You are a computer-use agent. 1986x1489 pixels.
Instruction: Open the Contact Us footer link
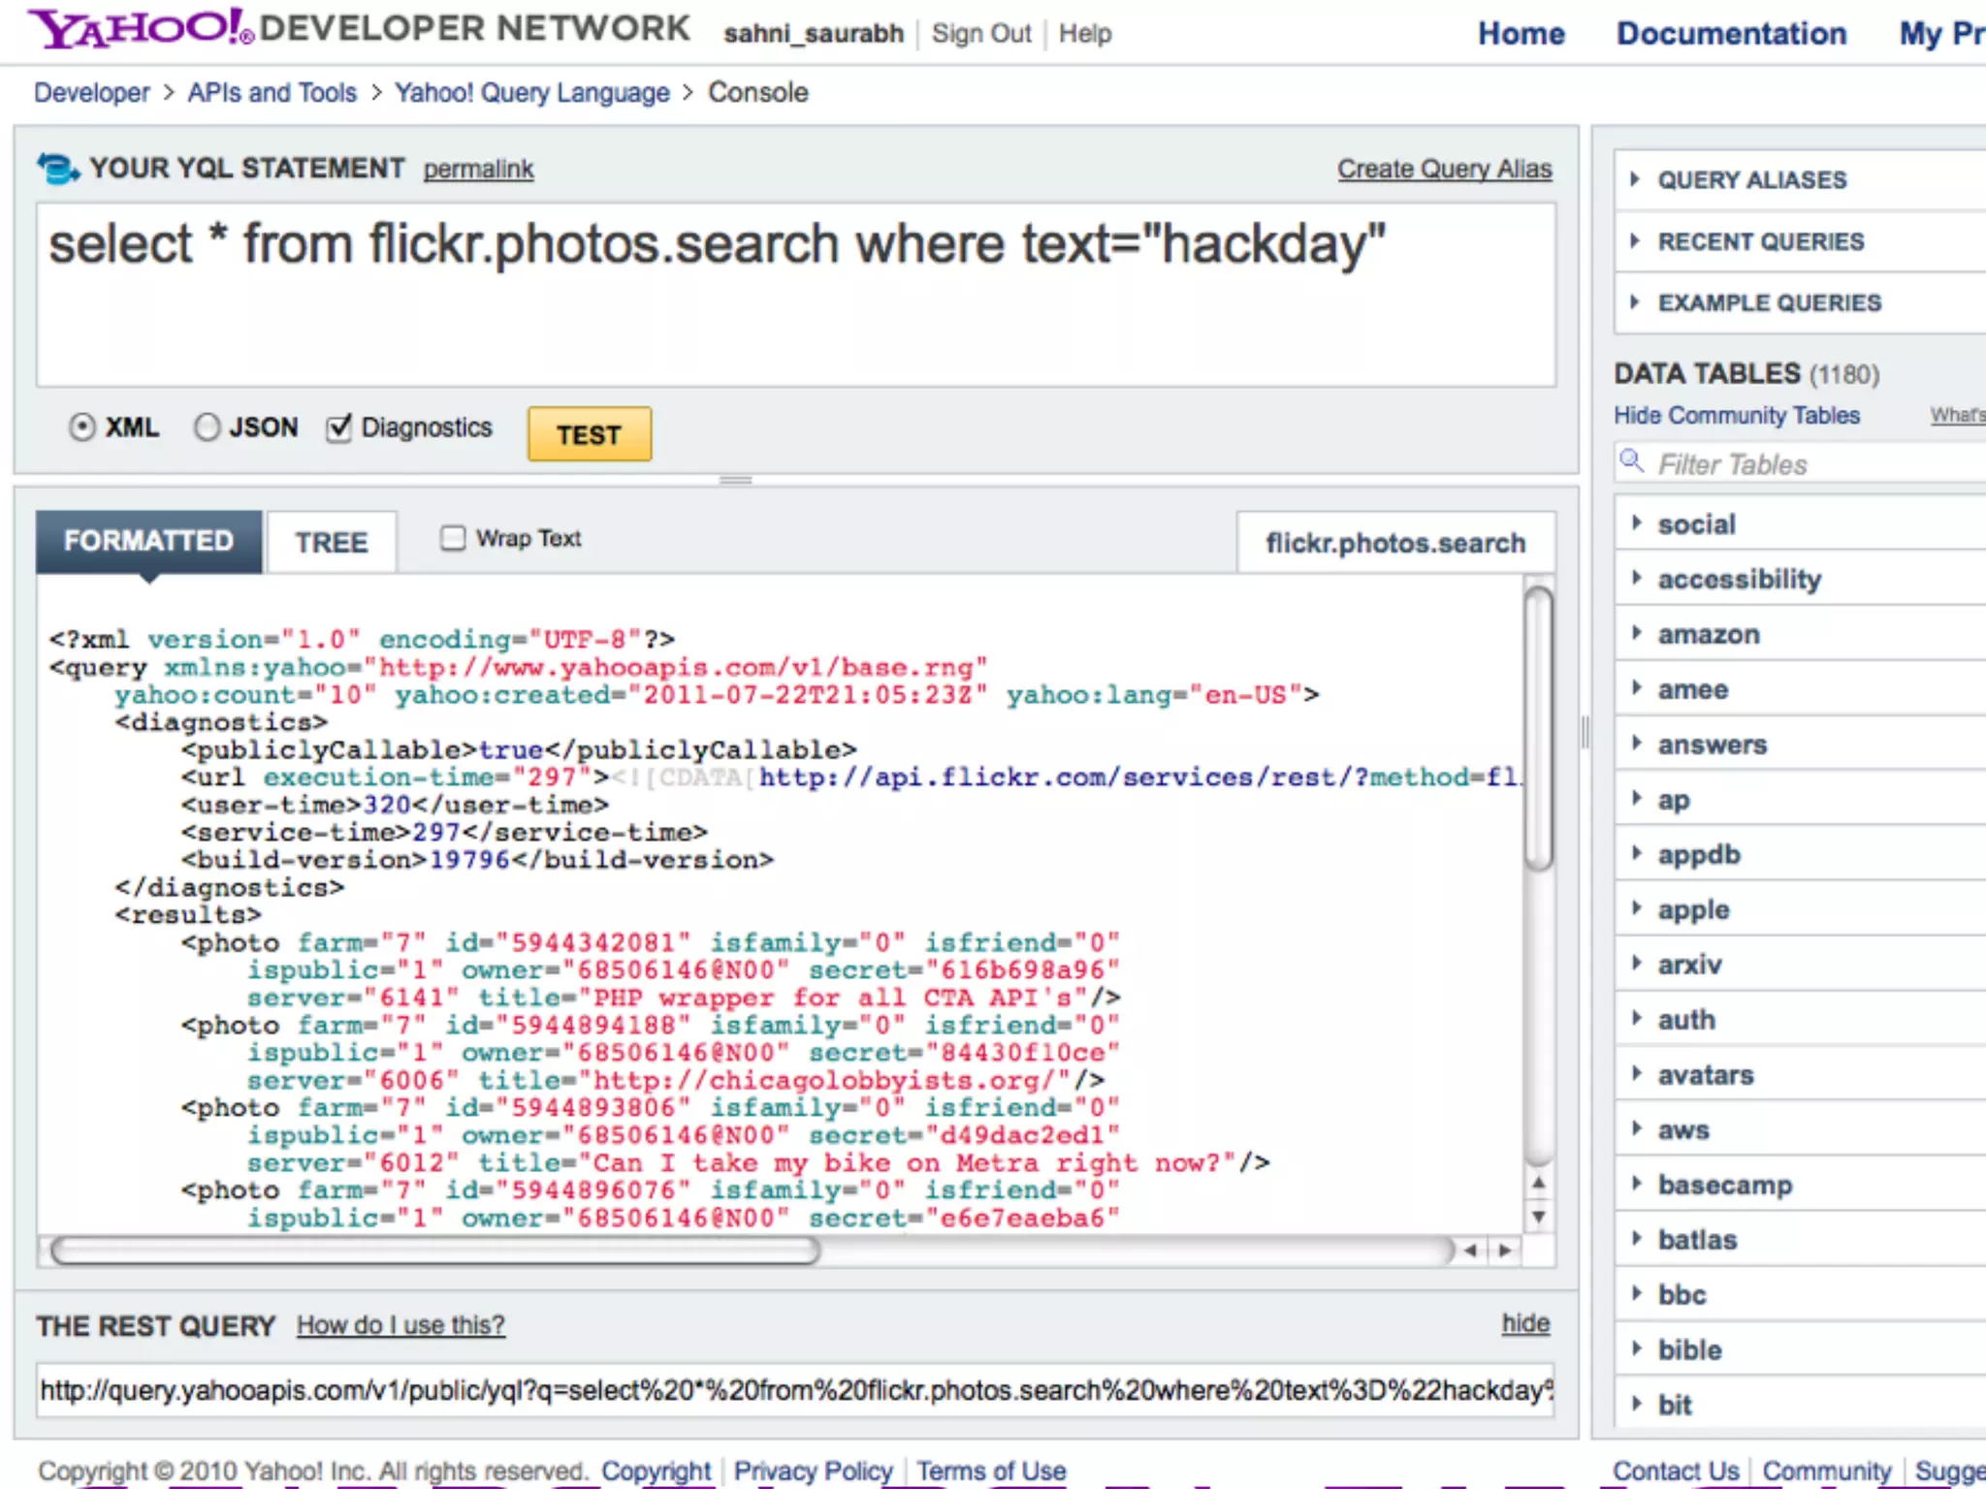1676,1472
